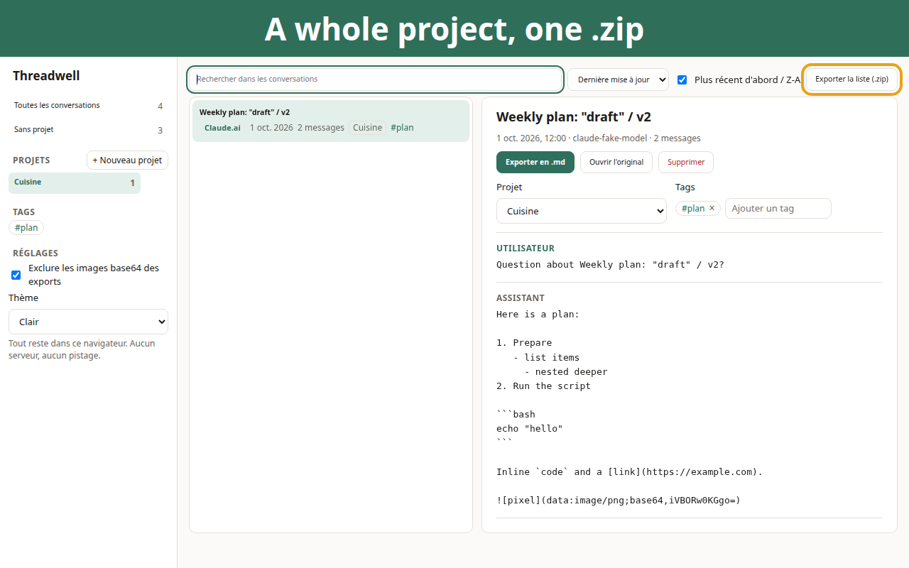Viewport: 909px width, 568px height.
Task: Open the Projet dropdown showing Cuisine
Action: [x=582, y=211]
